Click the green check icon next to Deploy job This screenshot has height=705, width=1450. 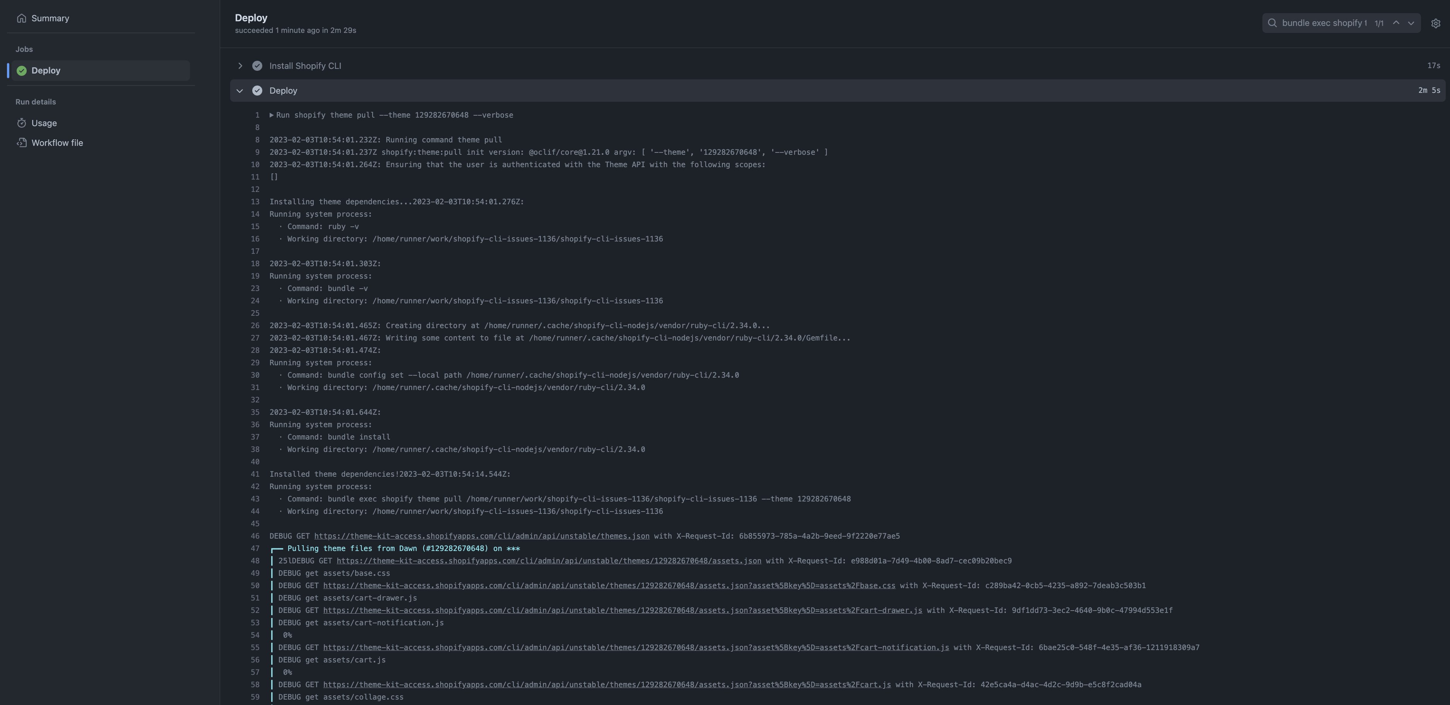[21, 70]
